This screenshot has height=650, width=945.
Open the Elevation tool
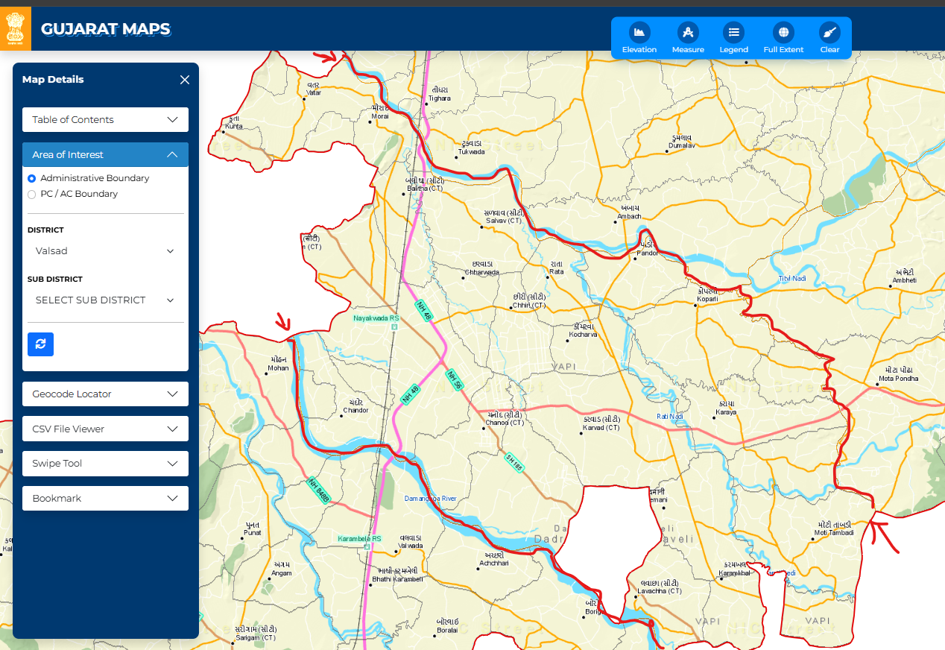(x=639, y=38)
